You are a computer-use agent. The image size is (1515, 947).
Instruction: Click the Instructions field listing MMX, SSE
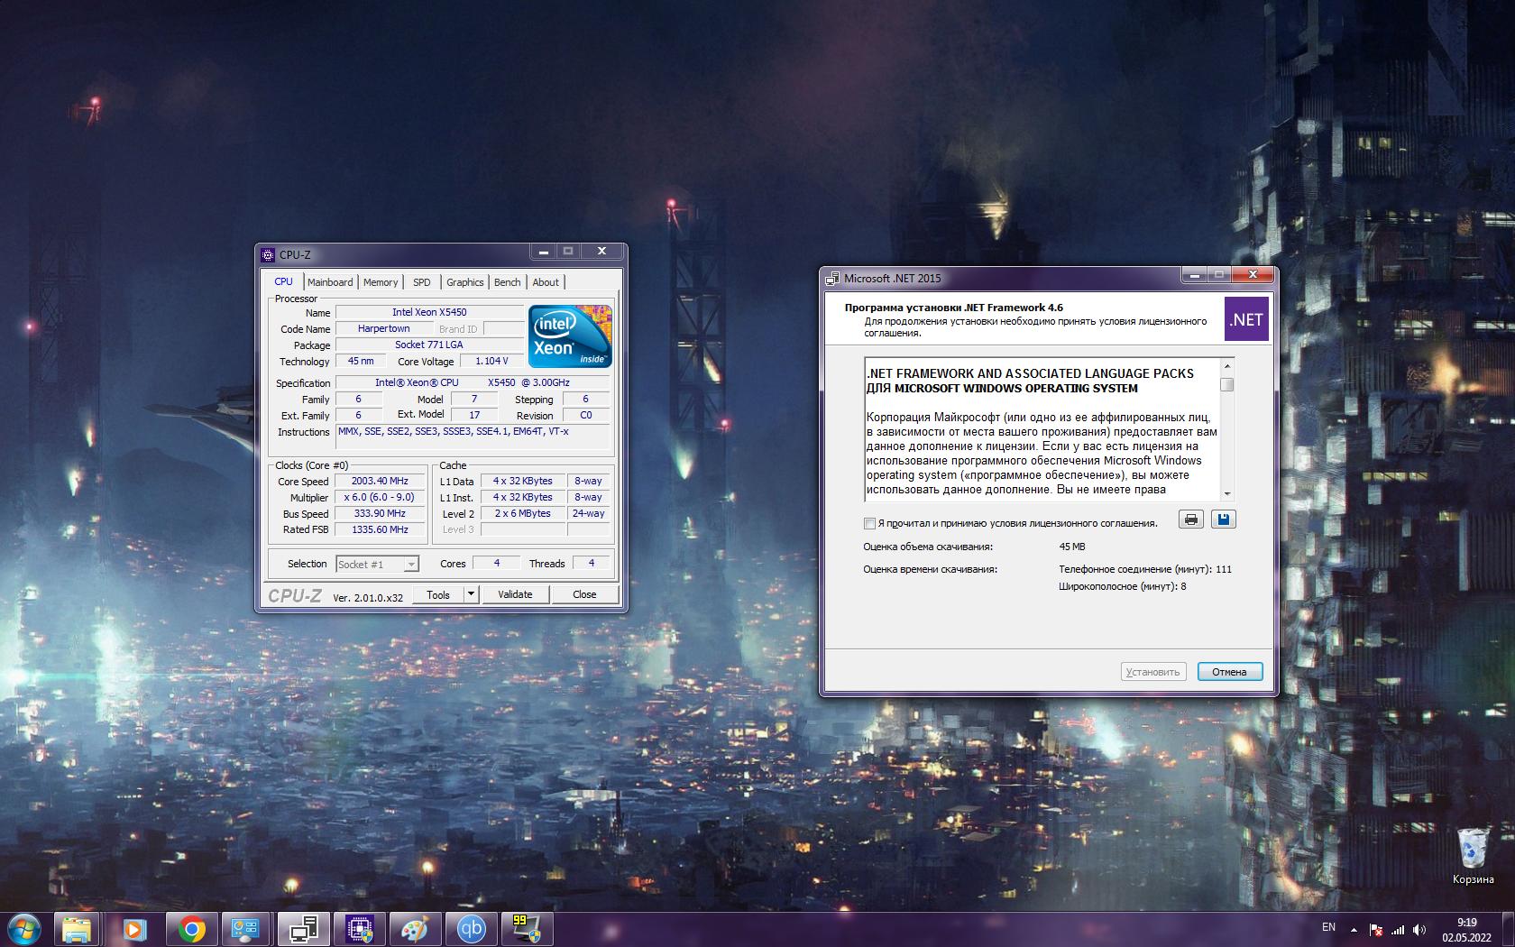(473, 437)
